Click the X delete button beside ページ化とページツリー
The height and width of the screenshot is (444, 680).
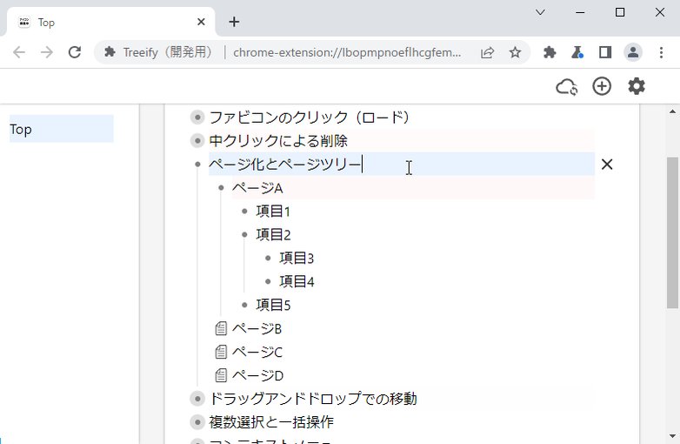pyautogui.click(x=607, y=164)
